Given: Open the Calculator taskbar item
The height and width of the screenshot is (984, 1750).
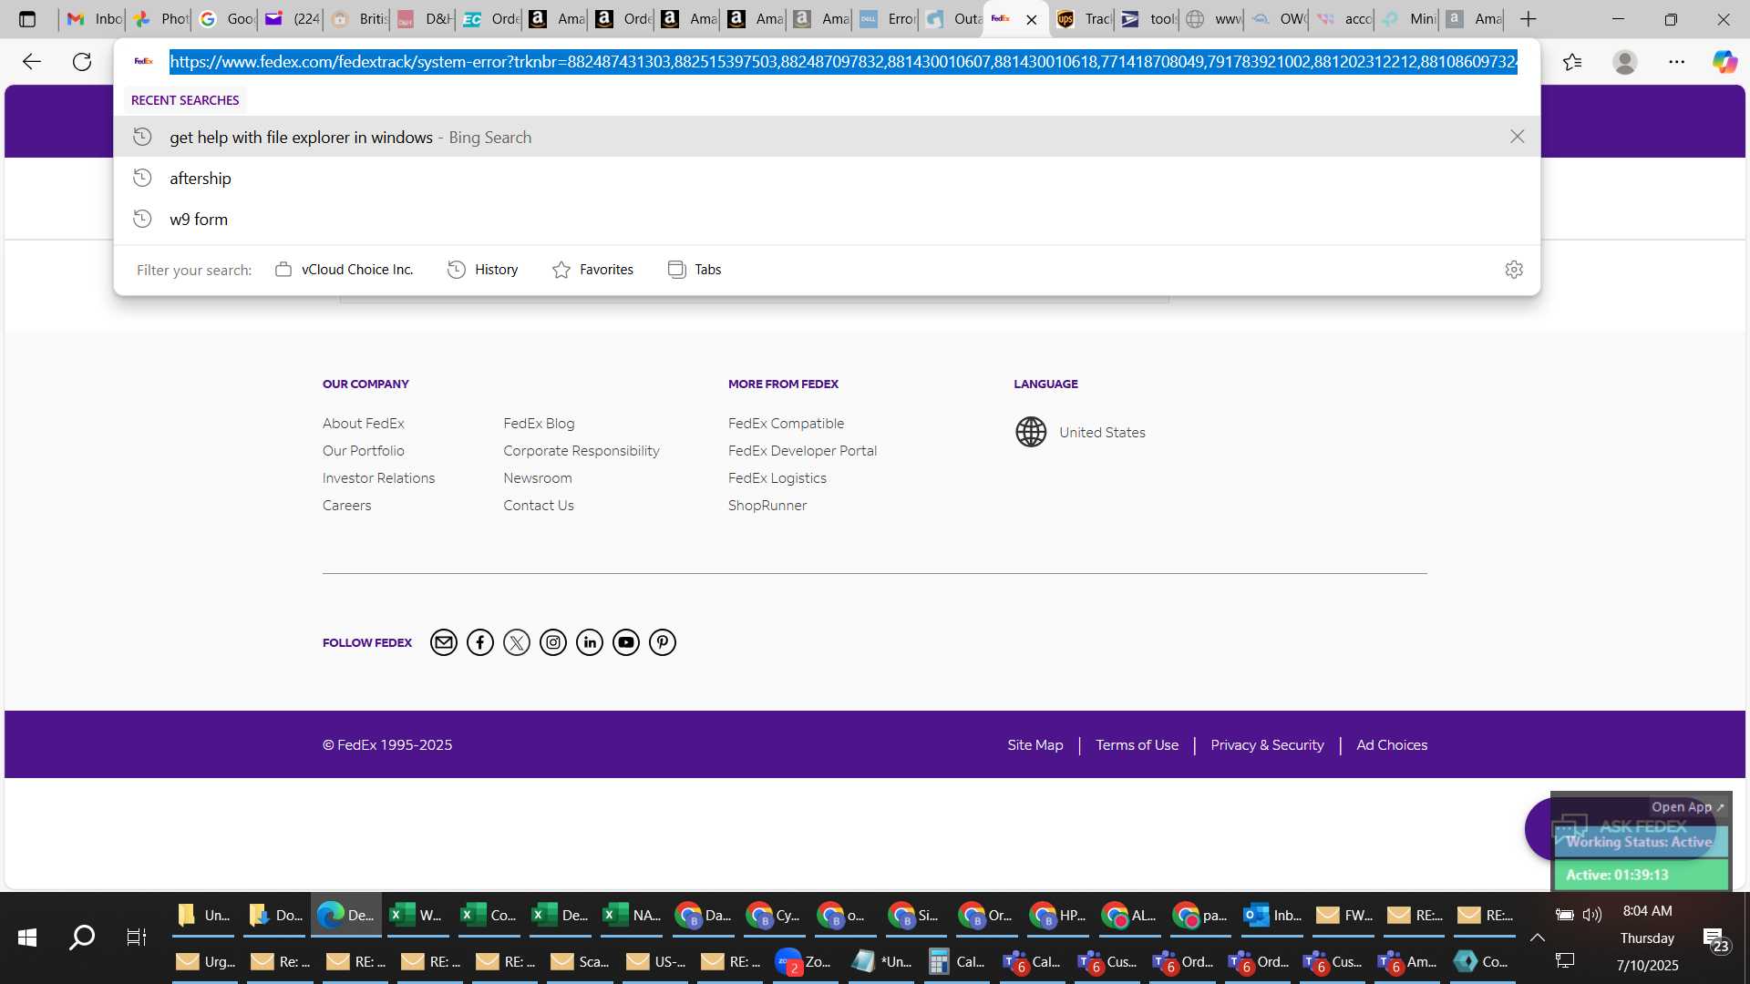Looking at the screenshot, I should [x=957, y=961].
